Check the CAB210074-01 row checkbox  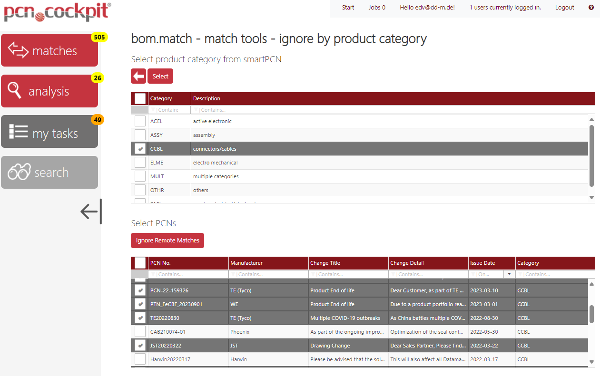click(140, 332)
